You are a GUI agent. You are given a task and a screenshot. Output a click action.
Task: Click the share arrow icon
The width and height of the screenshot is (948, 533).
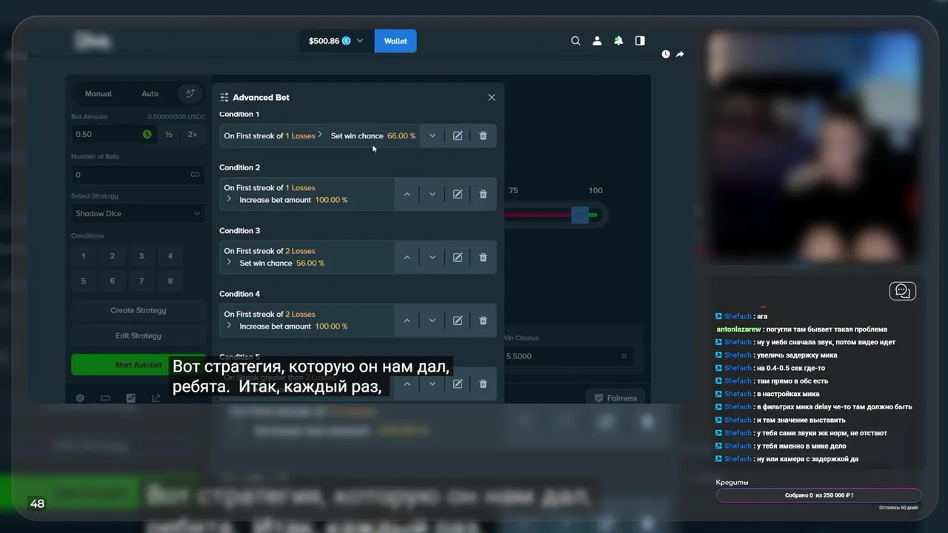(x=680, y=54)
